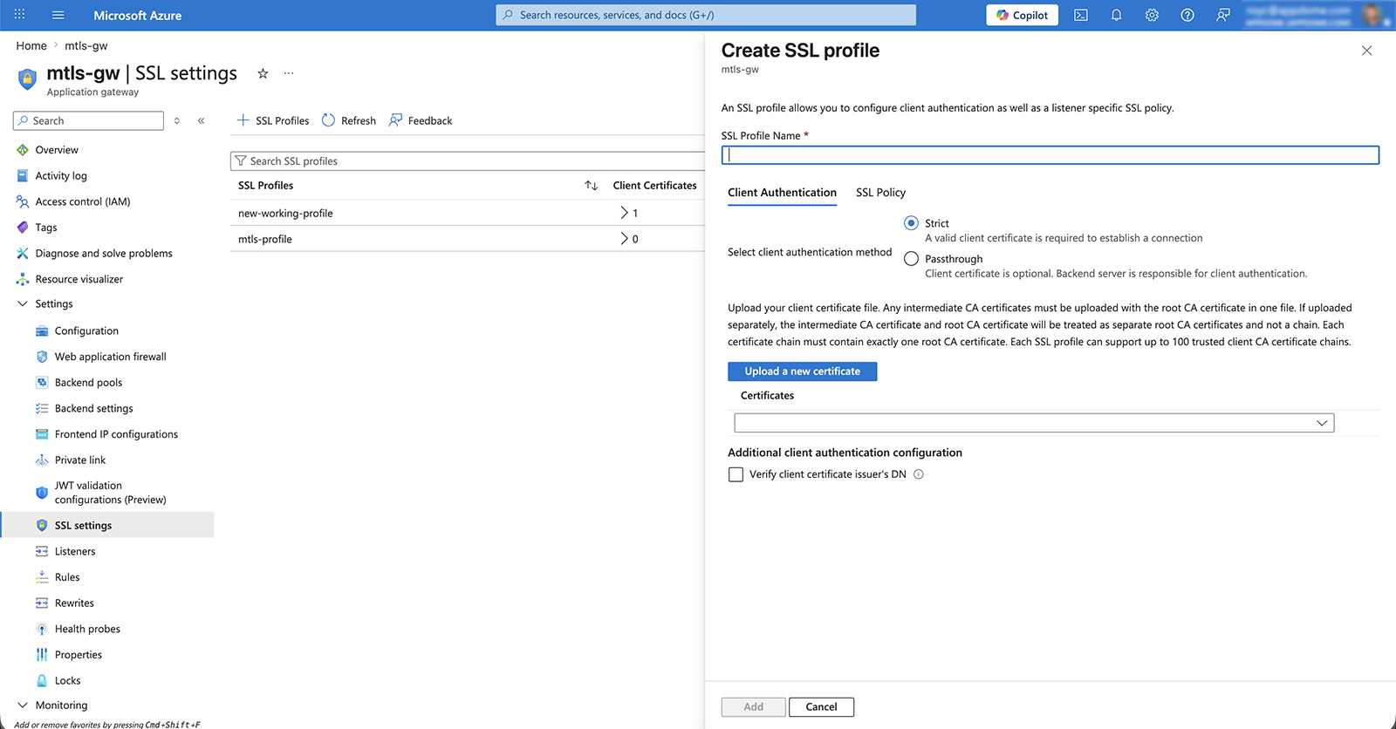The height and width of the screenshot is (729, 1396).
Task: Open Resource visualizer
Action: tap(79, 279)
